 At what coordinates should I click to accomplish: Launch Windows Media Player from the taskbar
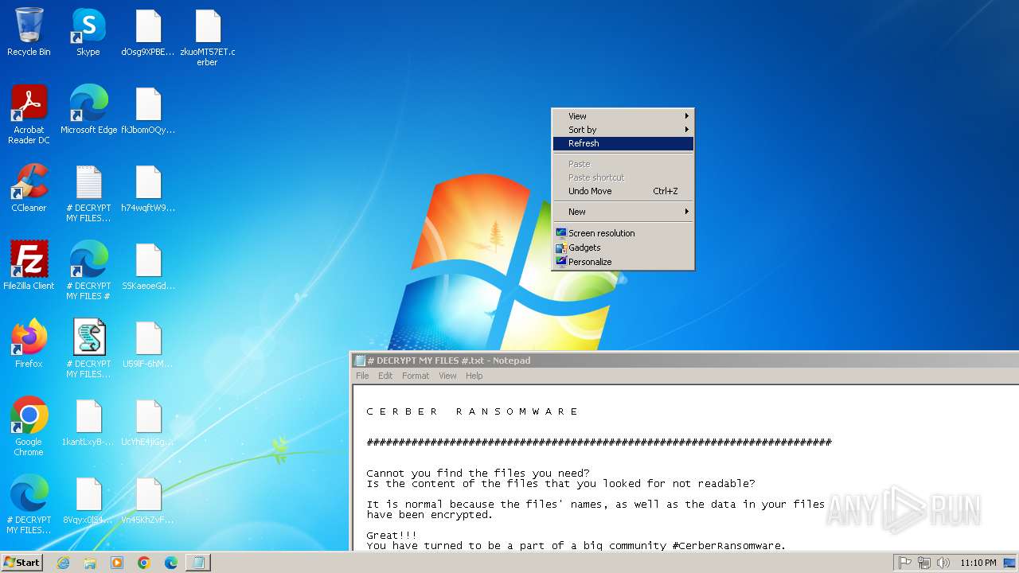pos(117,563)
